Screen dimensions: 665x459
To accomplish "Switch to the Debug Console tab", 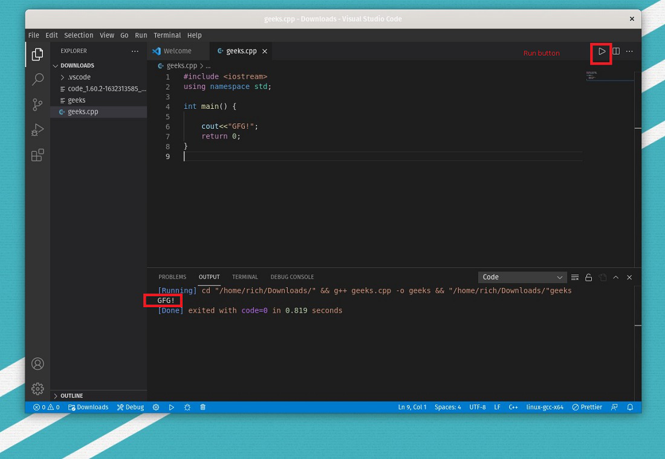I will pos(292,277).
